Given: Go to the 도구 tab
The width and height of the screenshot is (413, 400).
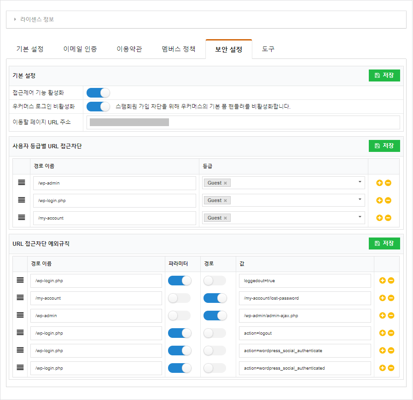Looking at the screenshot, I should point(268,49).
